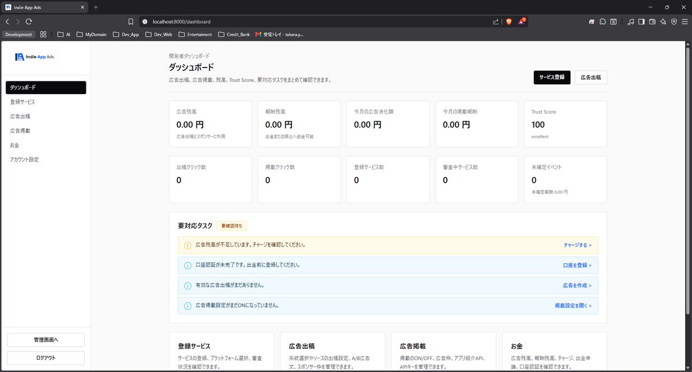Viewport: 692px width, 372px height.
Task: Click the 今月の広告消化額 stat card
Action: [x=388, y=124]
